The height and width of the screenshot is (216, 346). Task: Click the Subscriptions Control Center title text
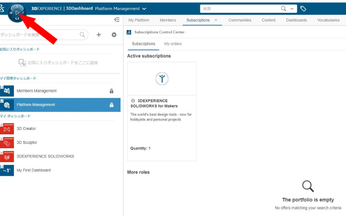[x=159, y=32]
